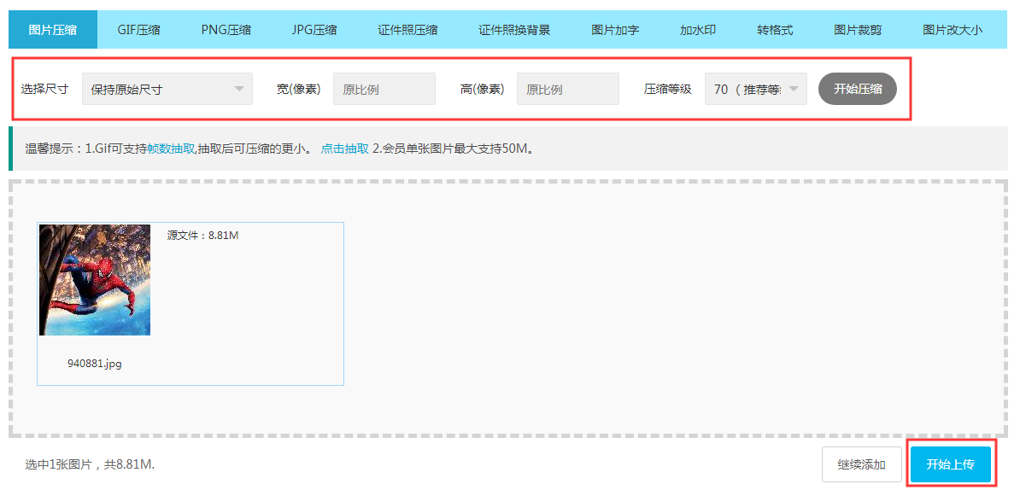Switch to the 图片压缩 tab

click(x=53, y=30)
